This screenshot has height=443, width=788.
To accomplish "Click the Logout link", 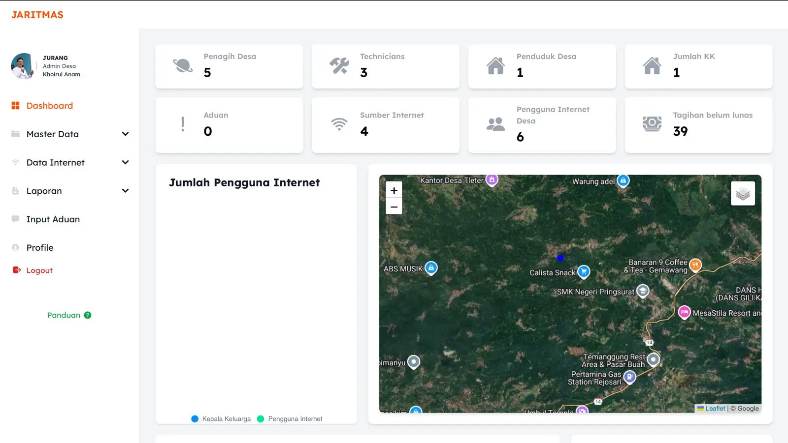I will (39, 270).
